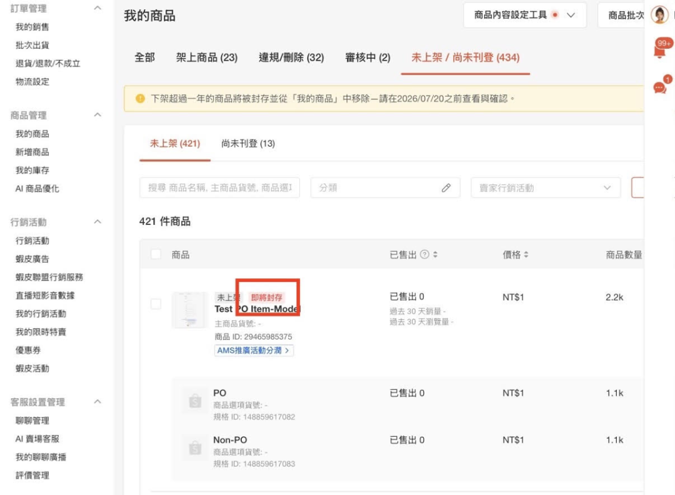The height and width of the screenshot is (495, 675).
Task: Click 規格 ID: 148859617082 text
Action: [254, 417]
